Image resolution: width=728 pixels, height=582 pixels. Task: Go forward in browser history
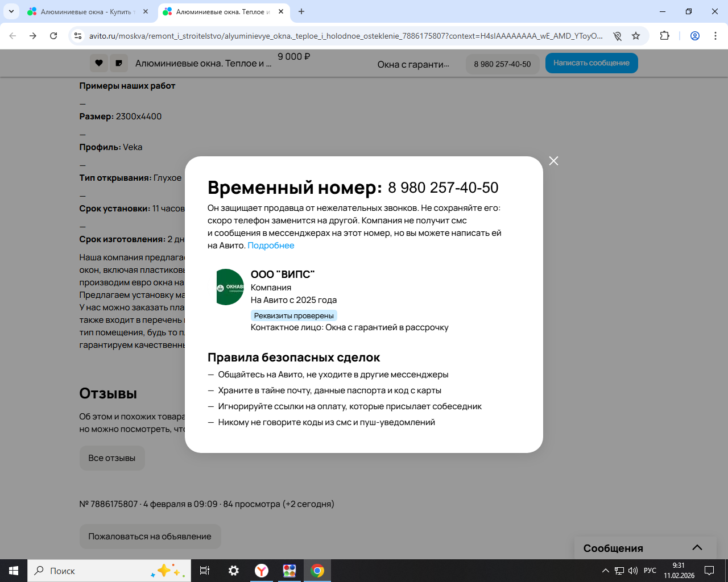point(33,36)
